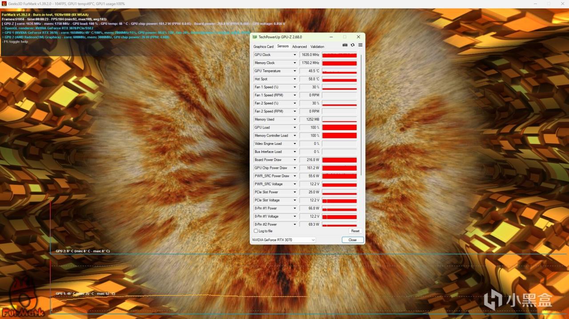
Task: Open the GPU-Z hamburger menu
Action: pos(360,45)
